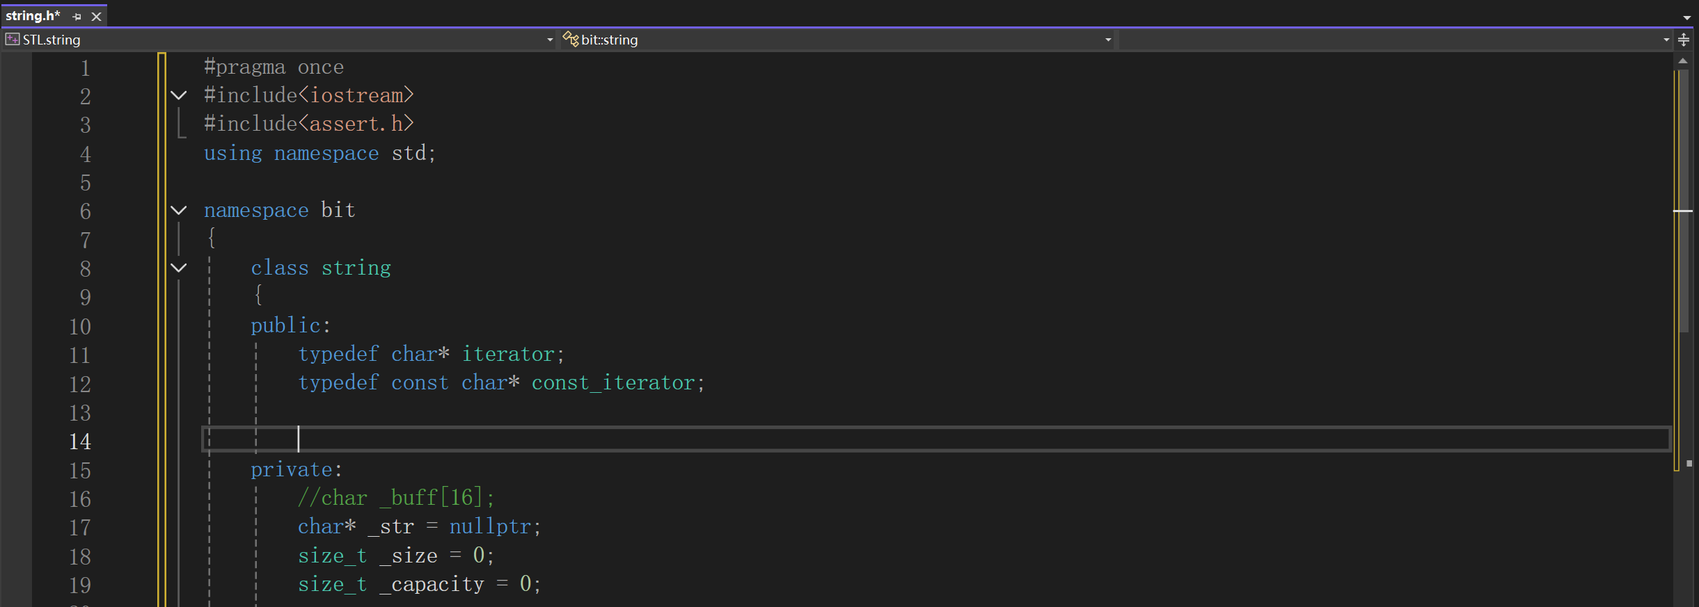Click the vertical scrollbar thumb
Image resolution: width=1699 pixels, height=607 pixels.
(x=1682, y=202)
